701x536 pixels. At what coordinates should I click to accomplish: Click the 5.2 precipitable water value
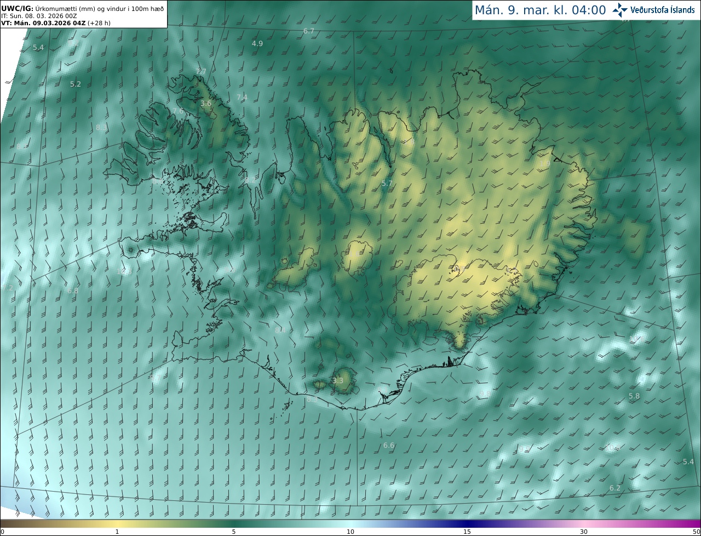76,84
